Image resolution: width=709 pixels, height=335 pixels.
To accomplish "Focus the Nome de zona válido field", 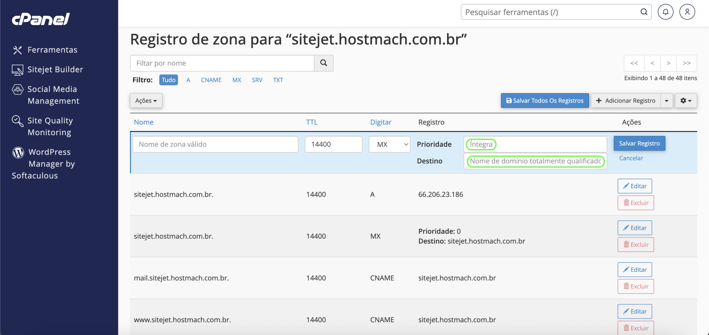I will coord(215,144).
